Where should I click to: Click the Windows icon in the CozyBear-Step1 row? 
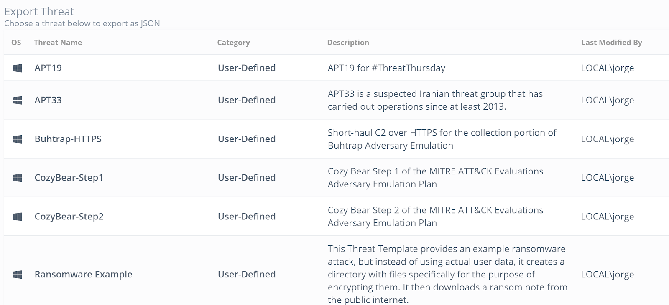click(18, 178)
